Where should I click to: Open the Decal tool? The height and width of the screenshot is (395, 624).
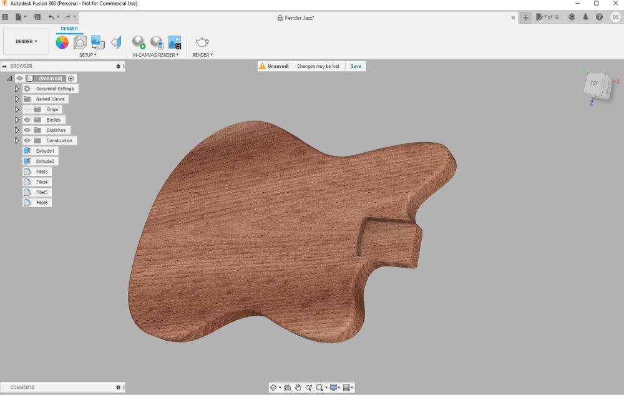[x=97, y=42]
